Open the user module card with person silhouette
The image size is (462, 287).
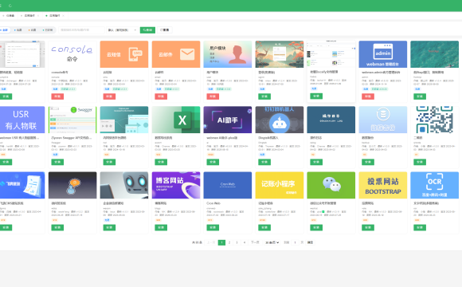pyautogui.click(x=228, y=54)
